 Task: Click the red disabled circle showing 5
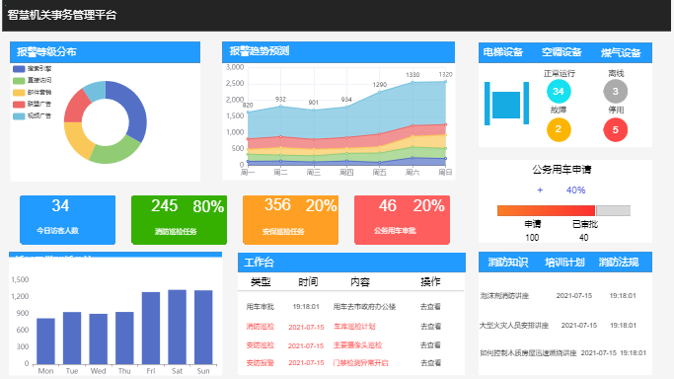[x=615, y=129]
